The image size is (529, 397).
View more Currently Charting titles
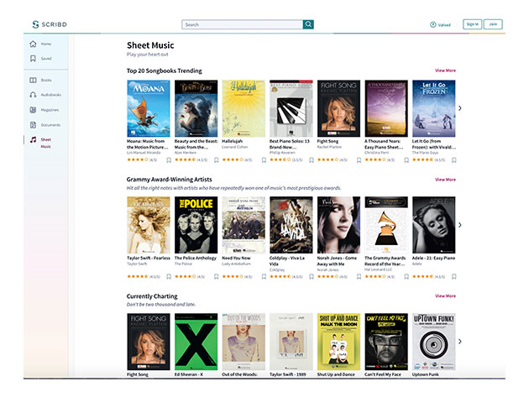[x=445, y=295]
